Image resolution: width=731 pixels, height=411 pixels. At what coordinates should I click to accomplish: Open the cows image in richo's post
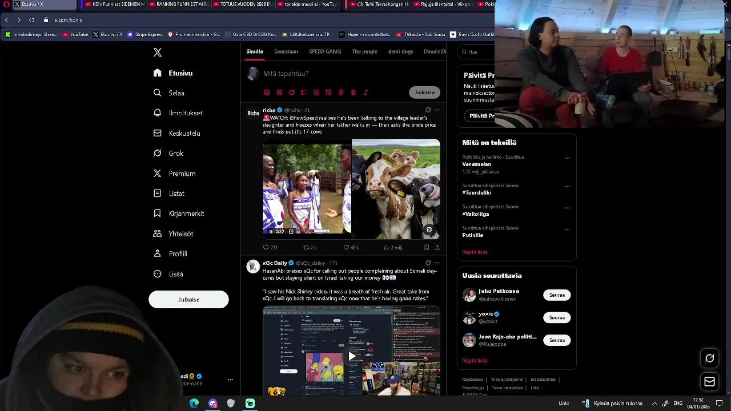396,189
